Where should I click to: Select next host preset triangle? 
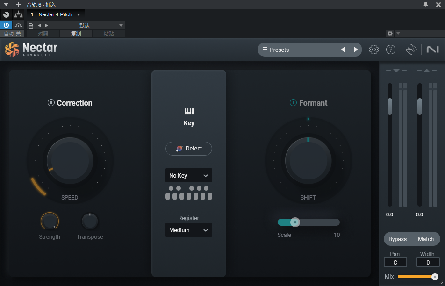47,26
